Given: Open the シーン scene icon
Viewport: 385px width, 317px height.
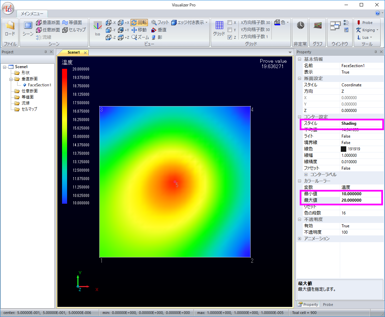Looking at the screenshot, I should [x=28, y=28].
